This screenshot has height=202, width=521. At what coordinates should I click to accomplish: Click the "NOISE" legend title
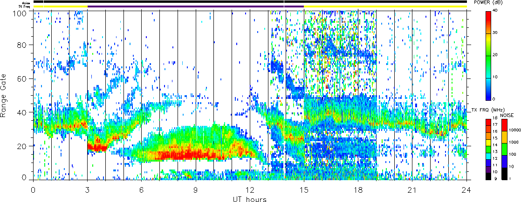coord(507,115)
